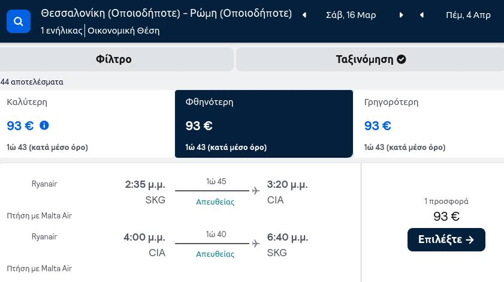Edit route Θεσσαλονίκη – Ρώμη search text

[x=166, y=13]
